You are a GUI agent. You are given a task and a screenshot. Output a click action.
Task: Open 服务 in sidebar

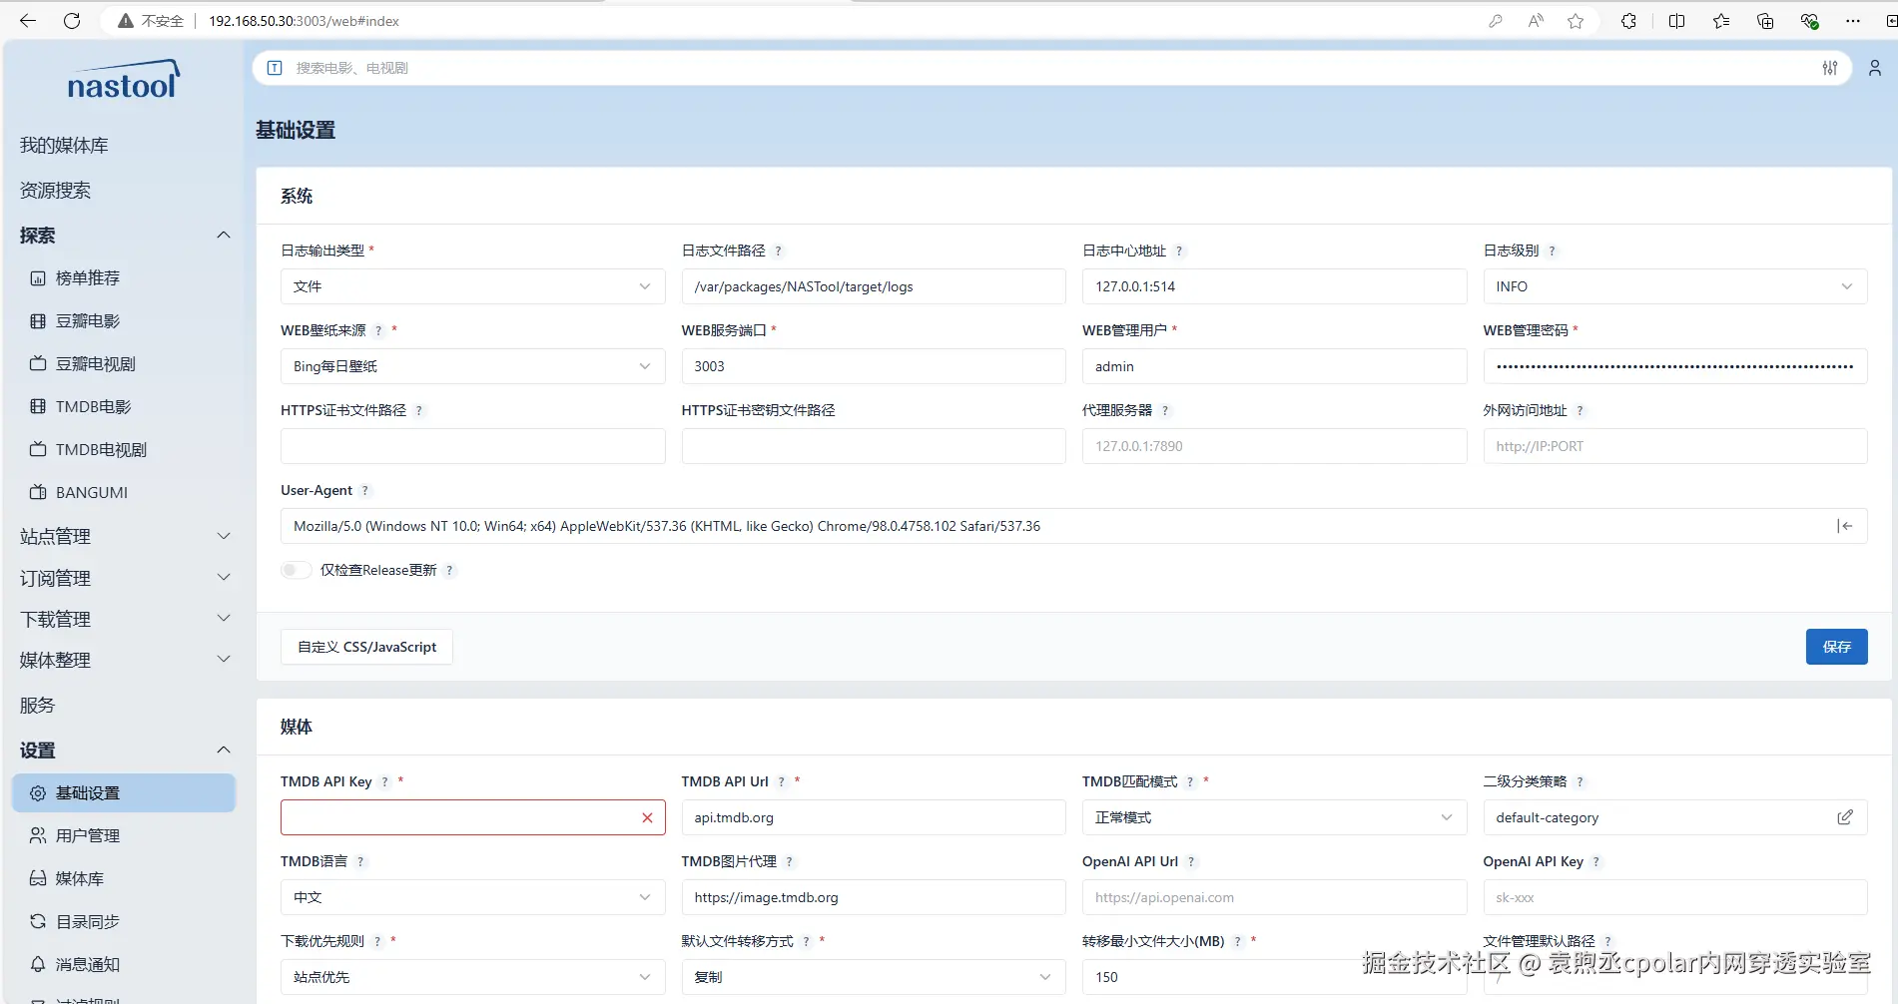37,706
